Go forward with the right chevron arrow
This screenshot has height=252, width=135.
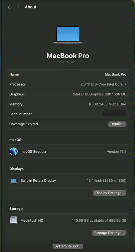(18, 7)
